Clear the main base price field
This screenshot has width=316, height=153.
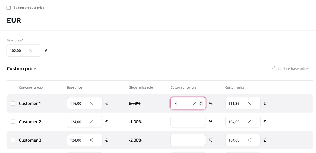click(x=31, y=51)
